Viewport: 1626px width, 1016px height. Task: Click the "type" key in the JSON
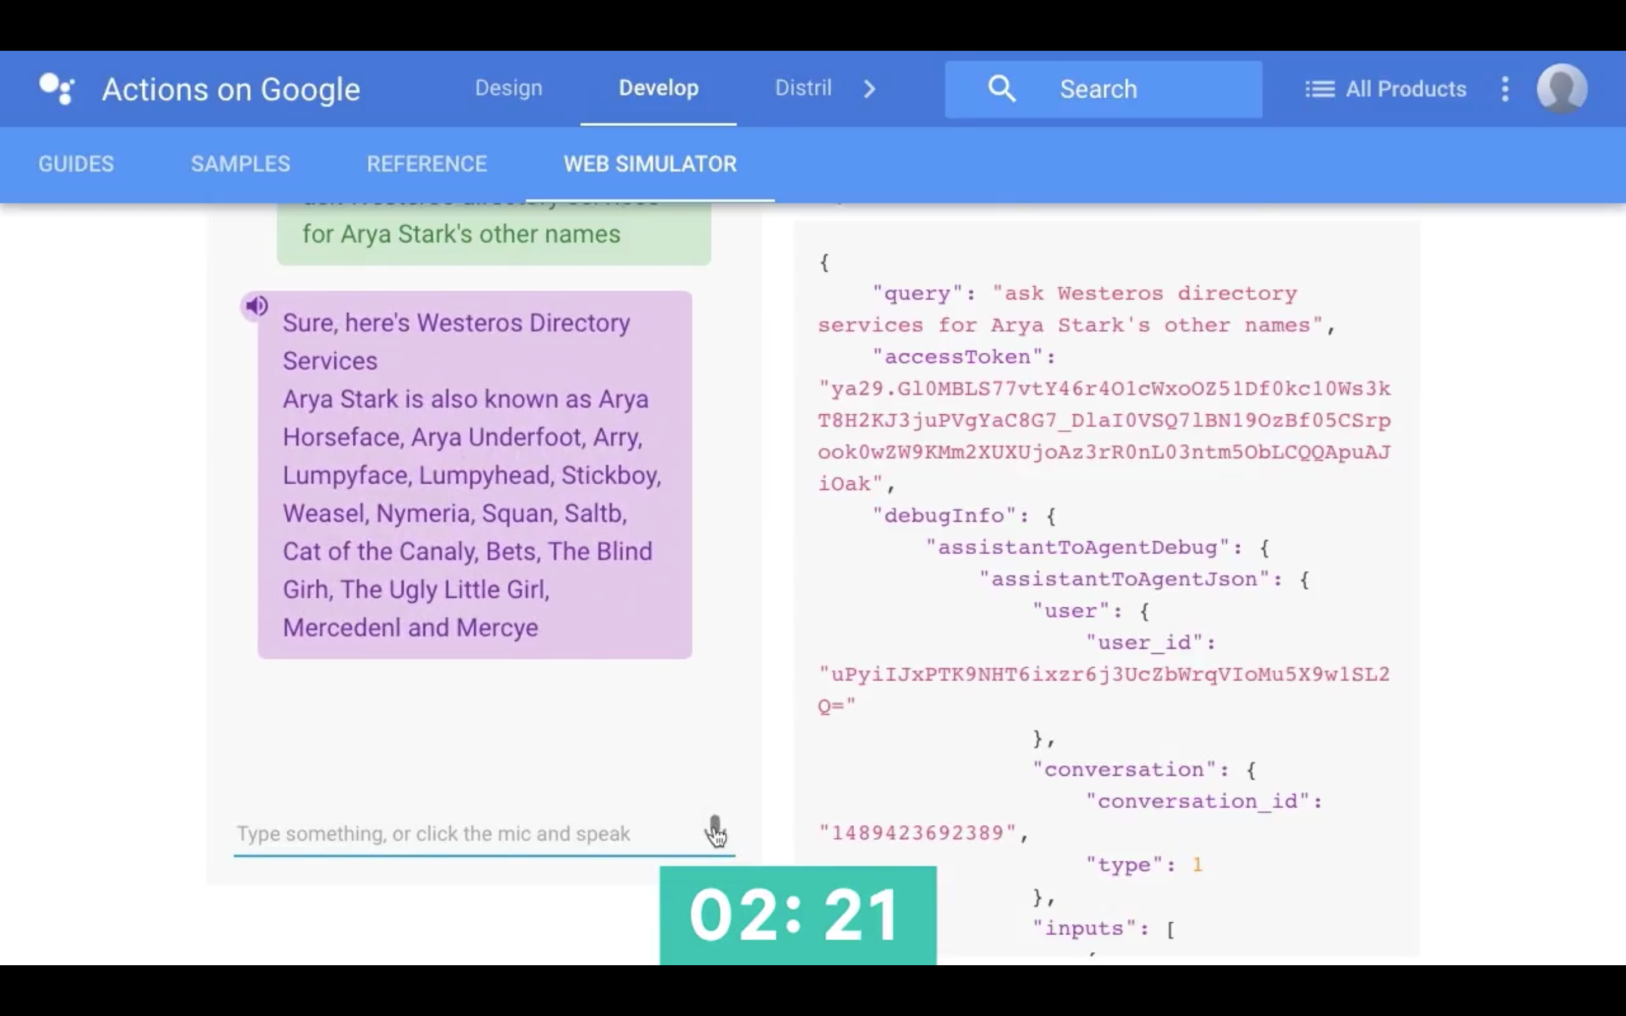click(1124, 864)
